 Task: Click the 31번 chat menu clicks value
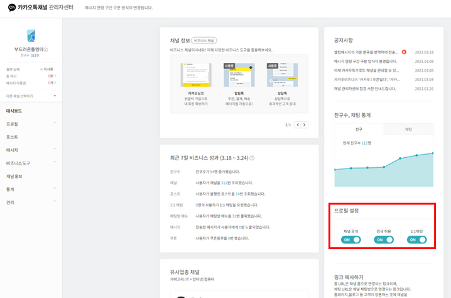(234, 216)
